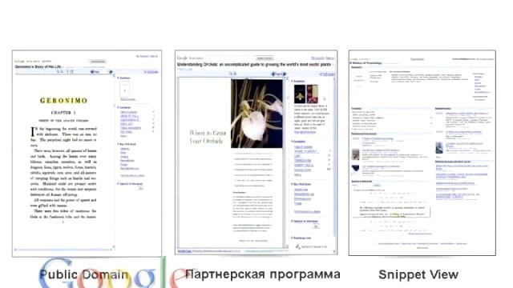Select first book cover thumbnail in Snippet View results
513x288 pixels.
(x=356, y=154)
